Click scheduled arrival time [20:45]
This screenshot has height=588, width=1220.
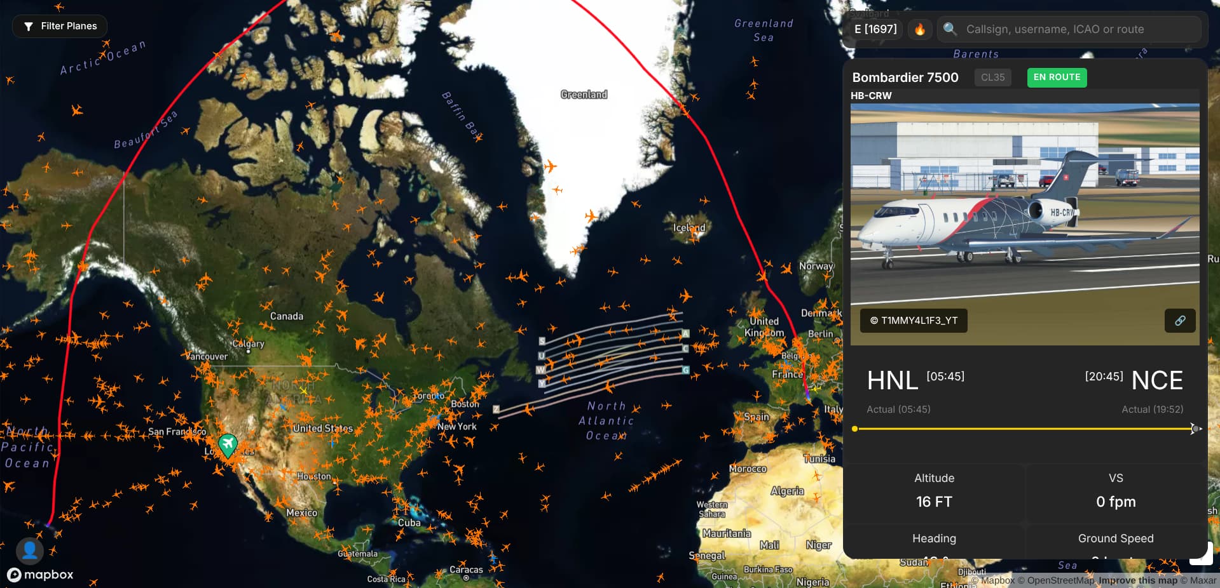(x=1104, y=377)
